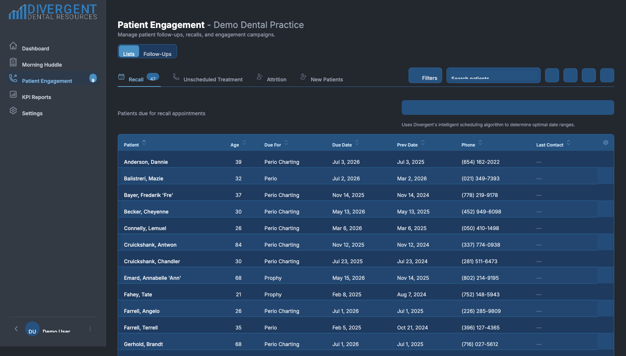626x356 pixels.
Task: Click patient Emard, Annabelle 'Ann'
Action: tap(152, 278)
